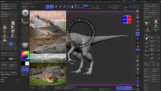Open the Preferences menu
This screenshot has height=91, width=161.
pos(90,2)
